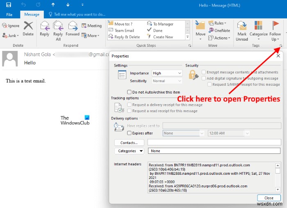Close the Properties dialog with X
287x208 pixels.
pos(278,56)
